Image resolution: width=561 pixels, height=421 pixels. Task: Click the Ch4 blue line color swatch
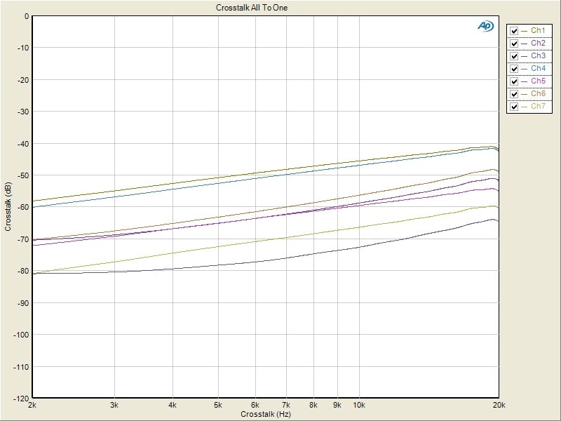coord(525,69)
